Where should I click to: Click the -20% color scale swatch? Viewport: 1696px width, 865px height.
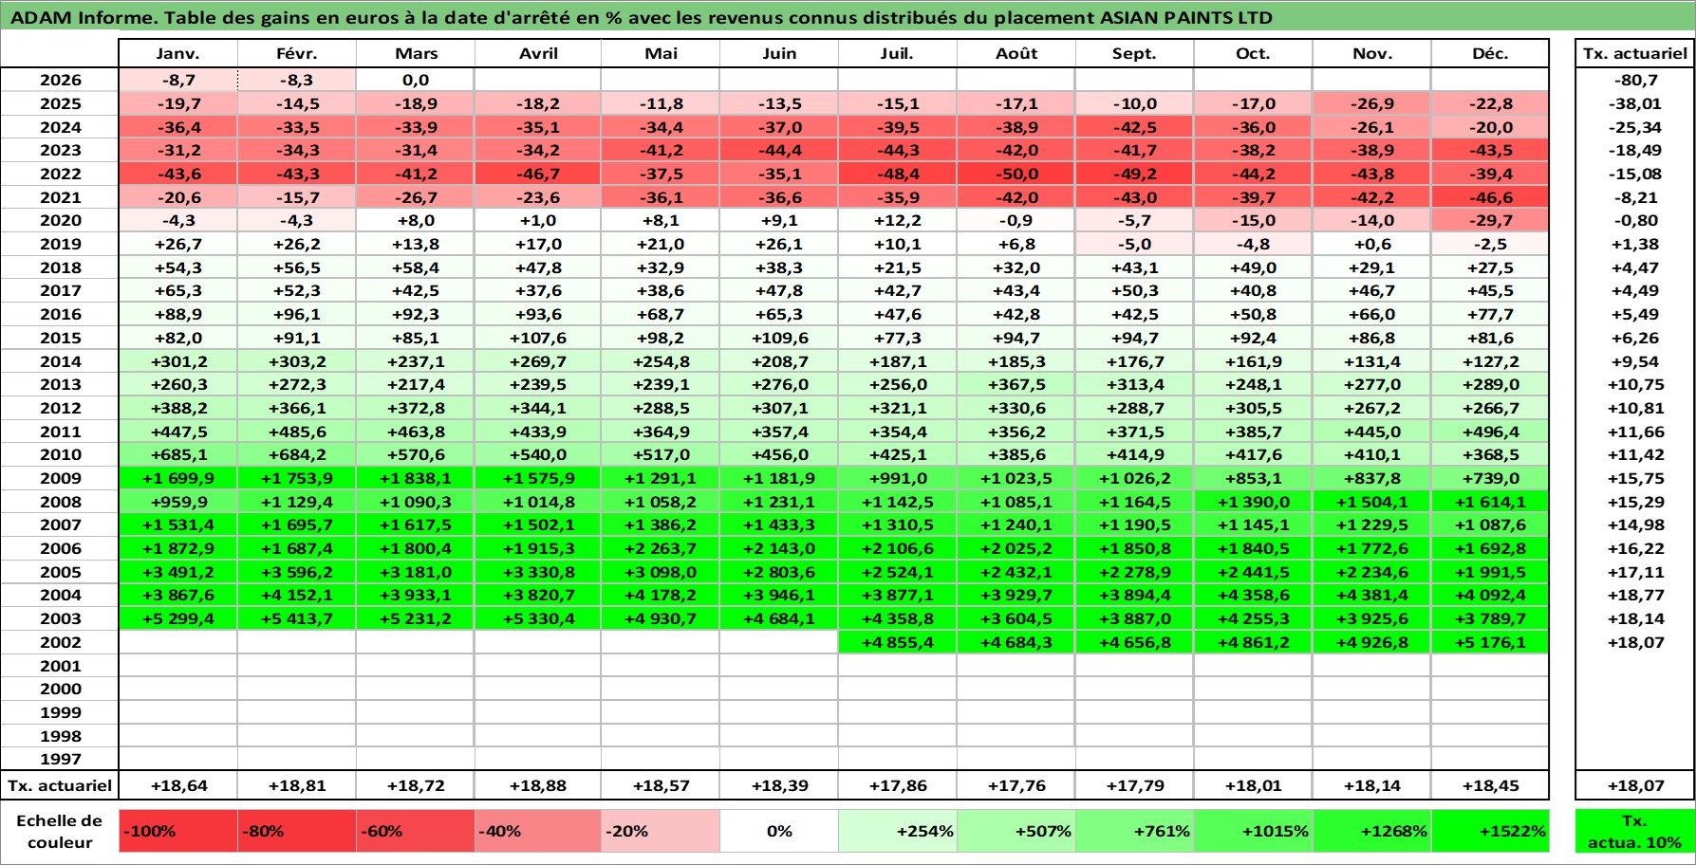pos(661,831)
